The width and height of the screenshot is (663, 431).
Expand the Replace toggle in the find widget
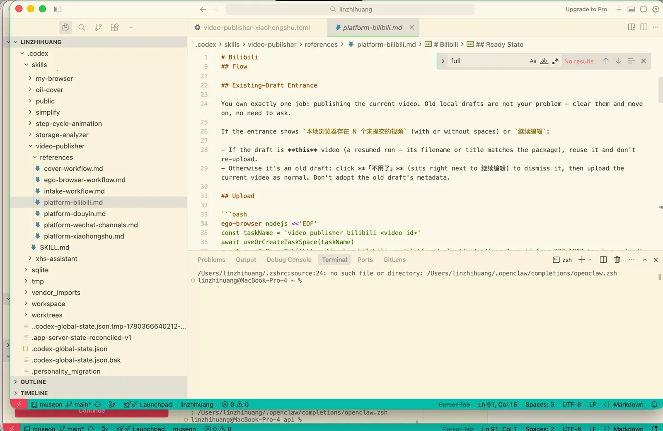443,61
